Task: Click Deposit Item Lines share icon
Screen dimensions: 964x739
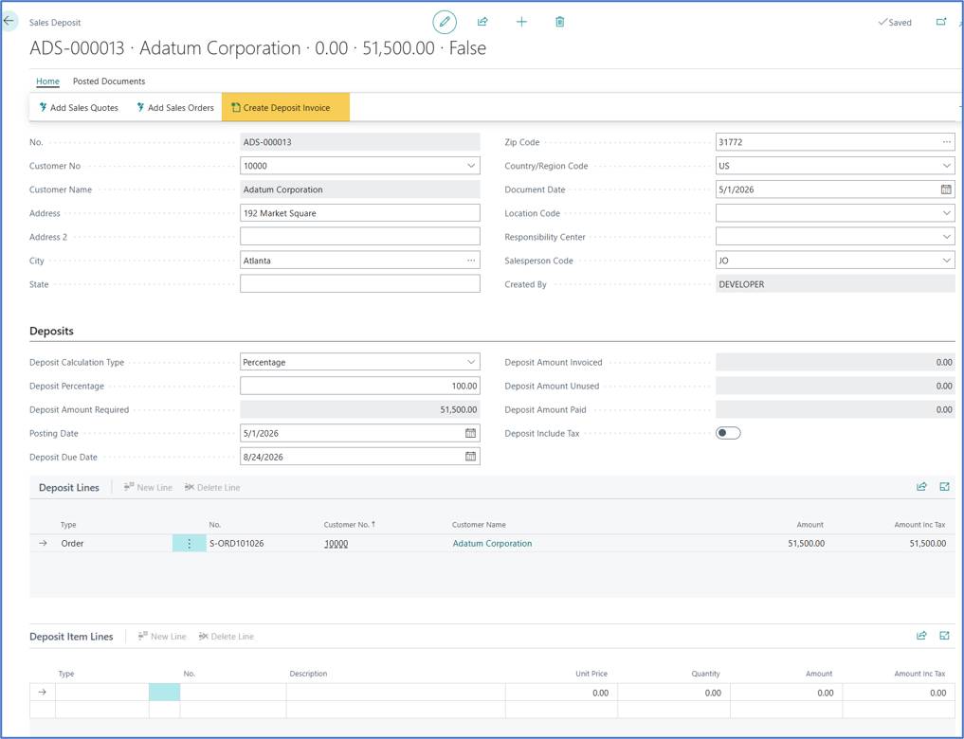Action: [921, 636]
